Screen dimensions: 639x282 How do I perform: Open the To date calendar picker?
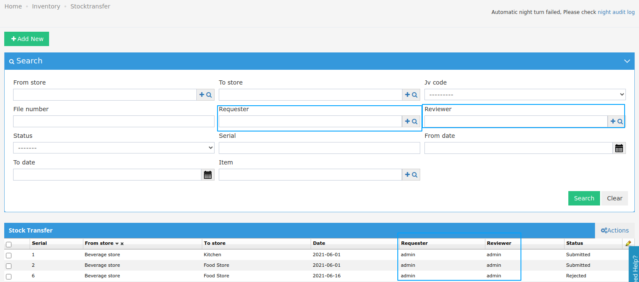208,175
